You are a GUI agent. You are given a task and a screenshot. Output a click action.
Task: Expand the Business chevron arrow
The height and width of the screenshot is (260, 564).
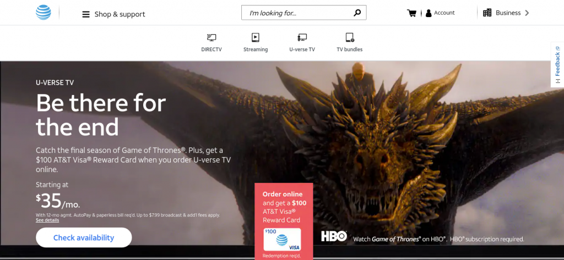(x=527, y=13)
